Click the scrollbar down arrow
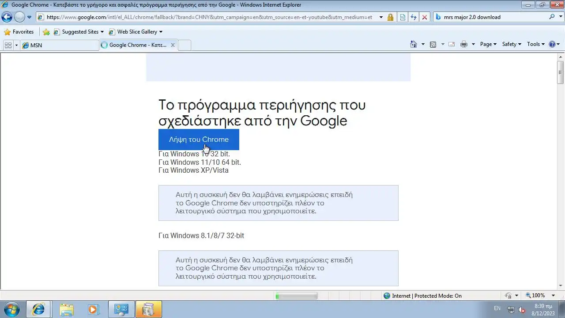The height and width of the screenshot is (318, 565). (x=561, y=286)
